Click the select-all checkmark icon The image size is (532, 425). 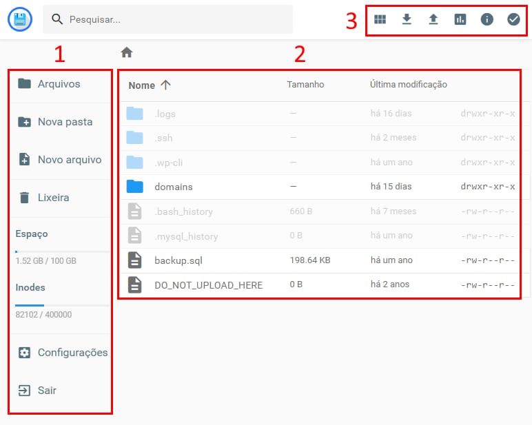click(x=513, y=19)
